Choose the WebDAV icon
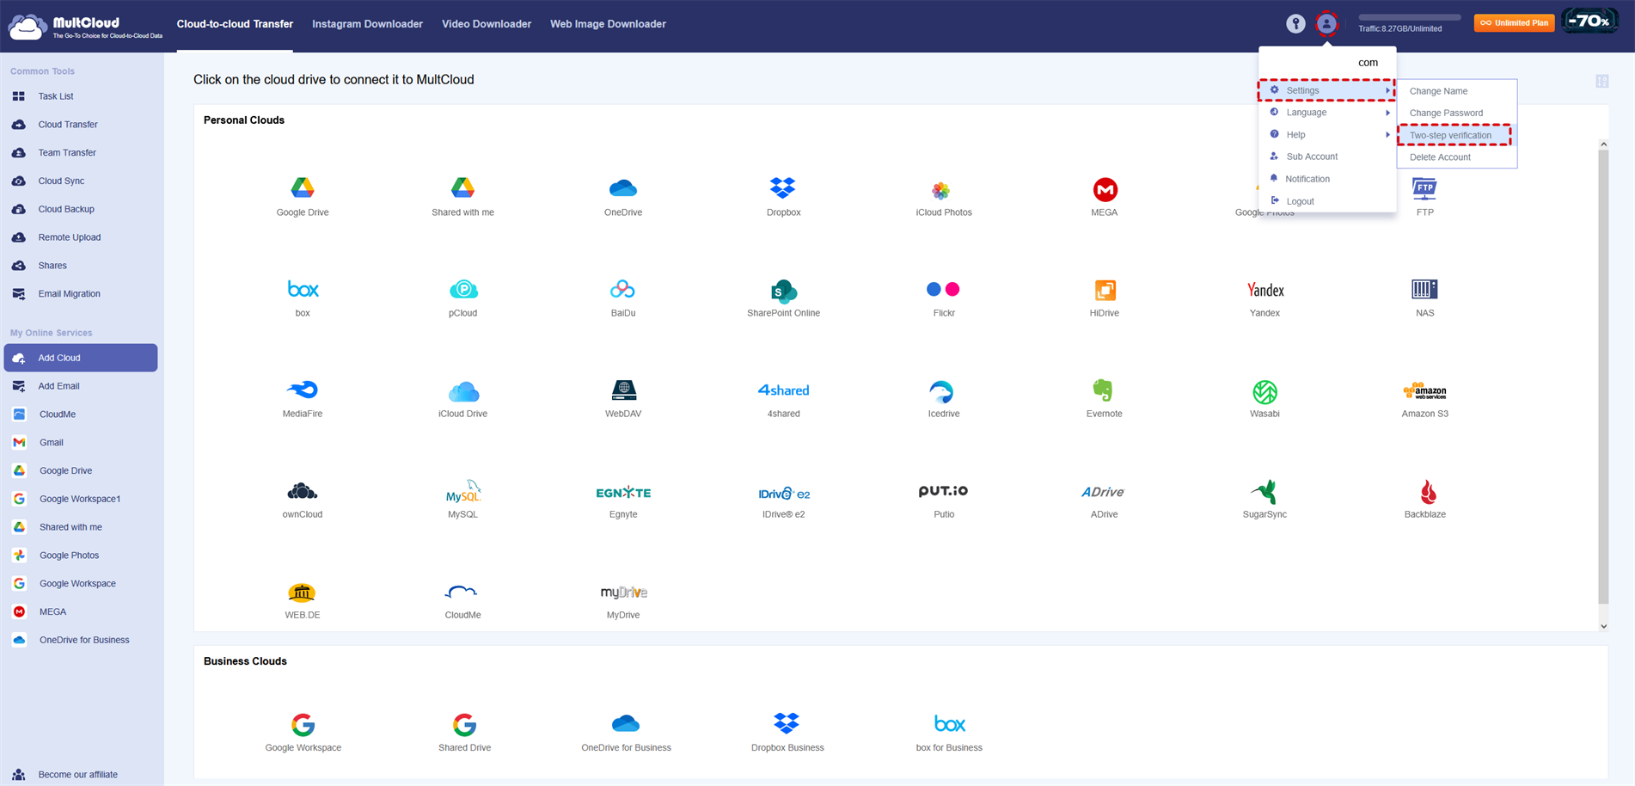 pos(623,390)
